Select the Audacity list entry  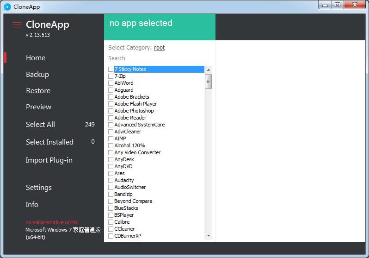124,180
